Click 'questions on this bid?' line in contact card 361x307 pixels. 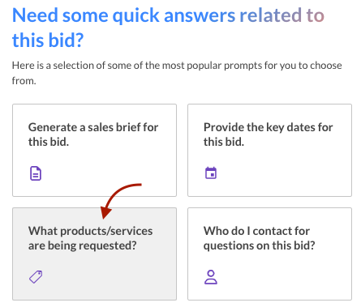[x=259, y=245]
